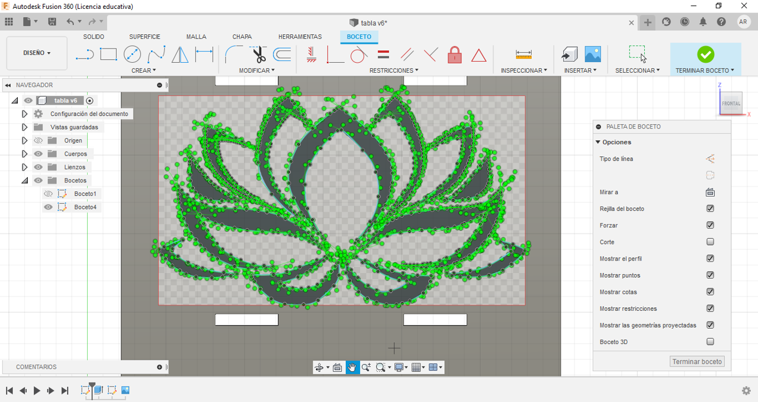Viewport: 758px width, 402px height.
Task: Collapse the Opciones section
Action: pyautogui.click(x=598, y=142)
